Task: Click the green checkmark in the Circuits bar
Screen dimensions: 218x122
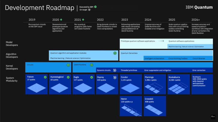Action: 68,65
